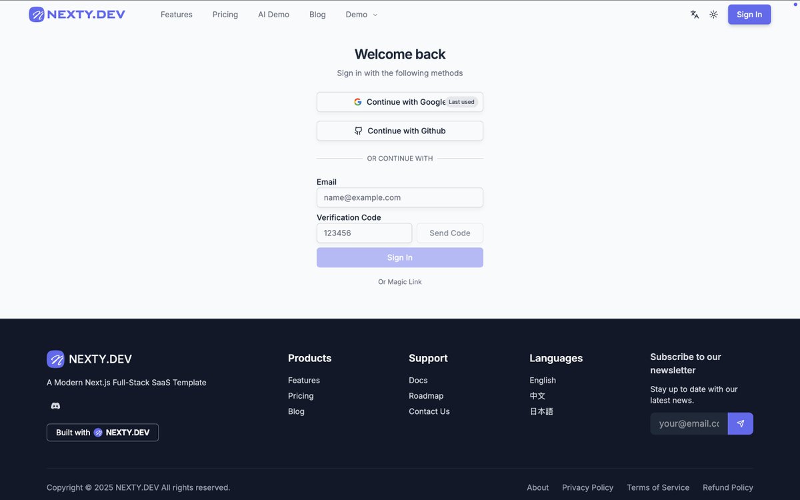The height and width of the screenshot is (500, 800).
Task: Click the Built with NEXTY.DEV badge
Action: point(103,432)
